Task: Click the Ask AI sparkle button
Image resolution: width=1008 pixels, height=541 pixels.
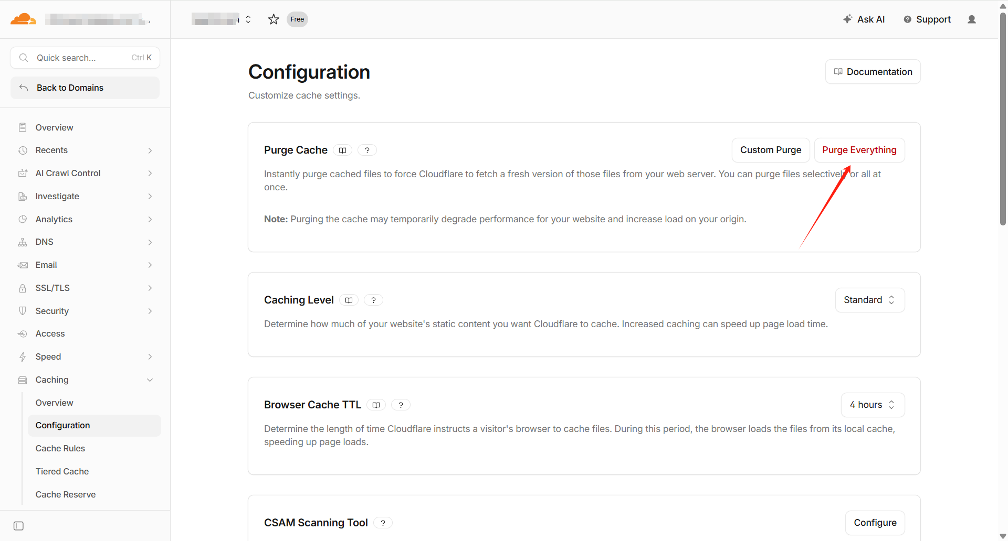Action: (x=864, y=19)
